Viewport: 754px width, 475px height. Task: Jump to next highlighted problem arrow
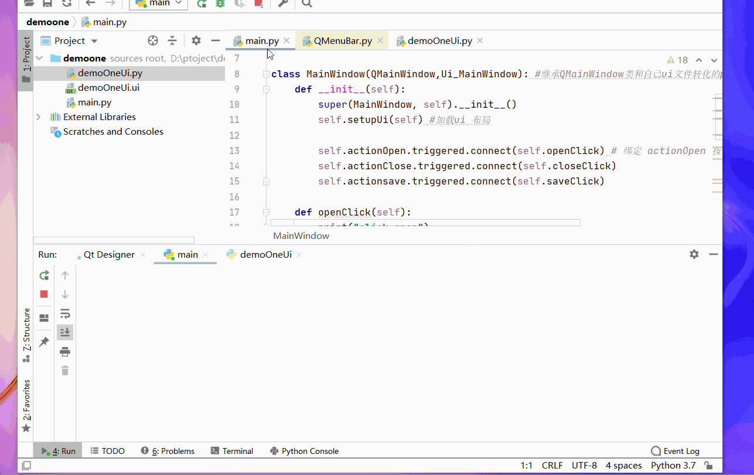[x=714, y=60]
